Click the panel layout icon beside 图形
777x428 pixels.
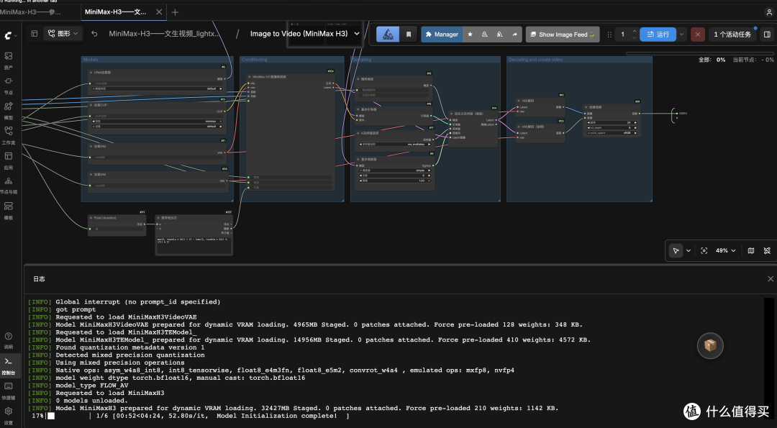[x=35, y=34]
